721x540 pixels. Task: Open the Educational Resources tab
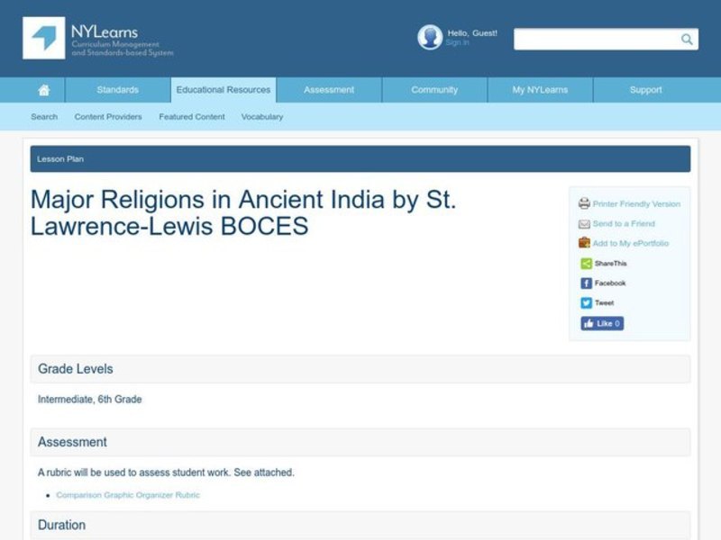point(222,89)
